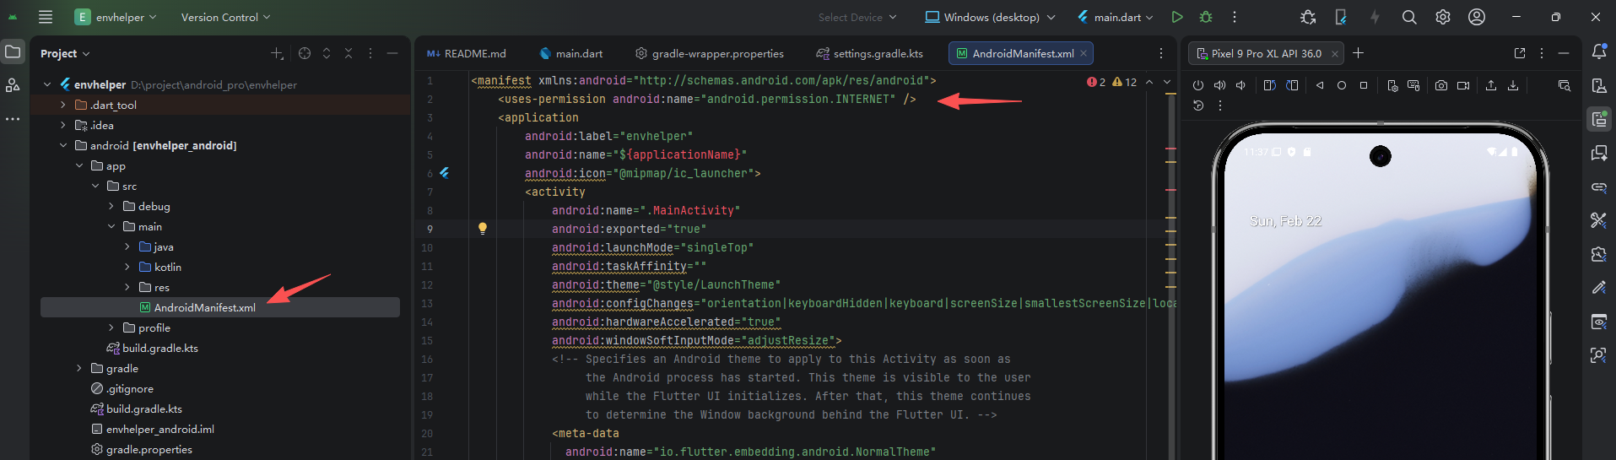1616x460 pixels.
Task: Show errors and warnings inspection widget
Action: coord(1112,82)
